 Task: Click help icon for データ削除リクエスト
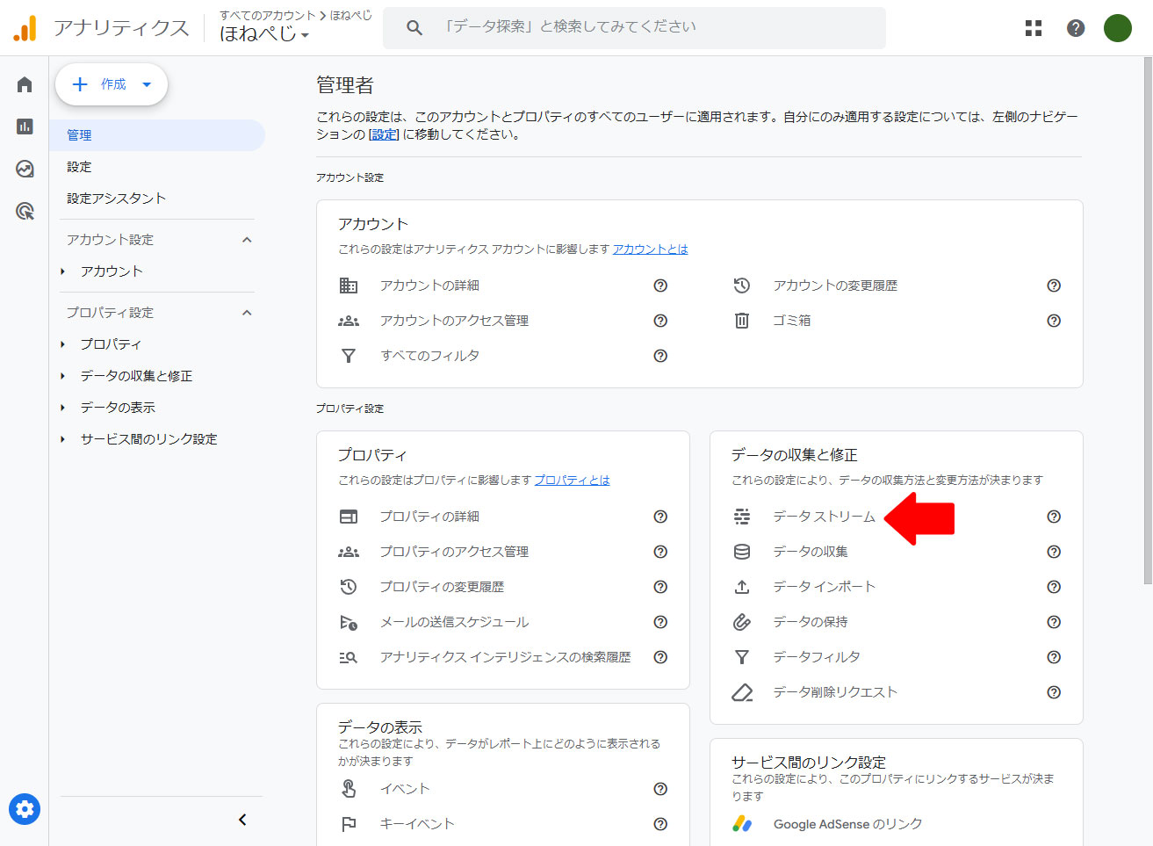(1054, 692)
